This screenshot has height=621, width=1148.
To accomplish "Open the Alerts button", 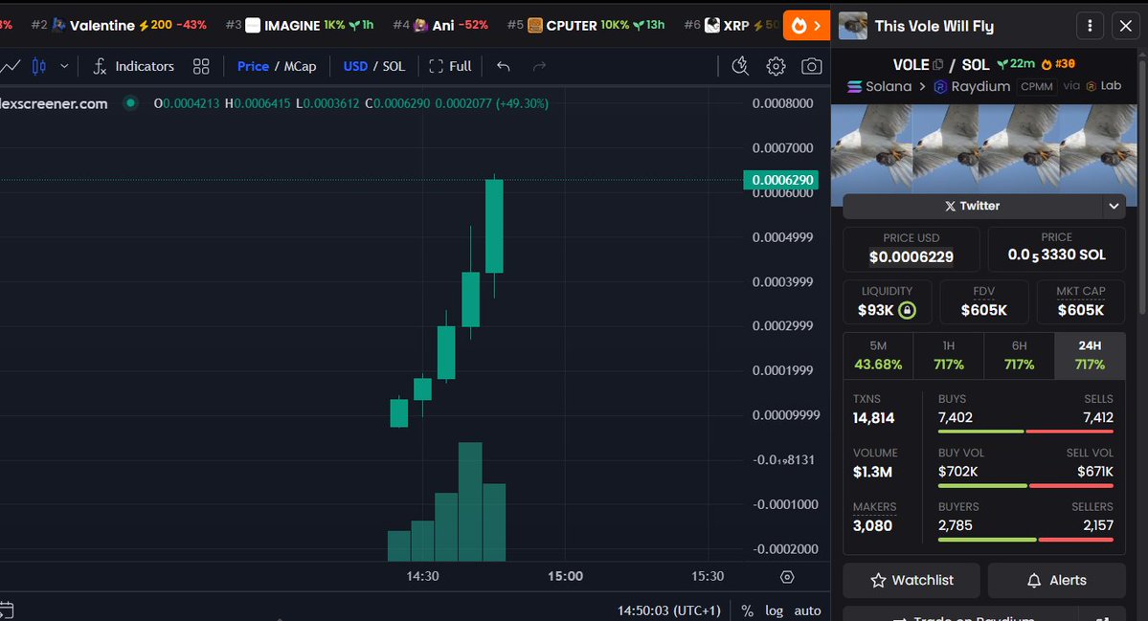I will 1056,580.
